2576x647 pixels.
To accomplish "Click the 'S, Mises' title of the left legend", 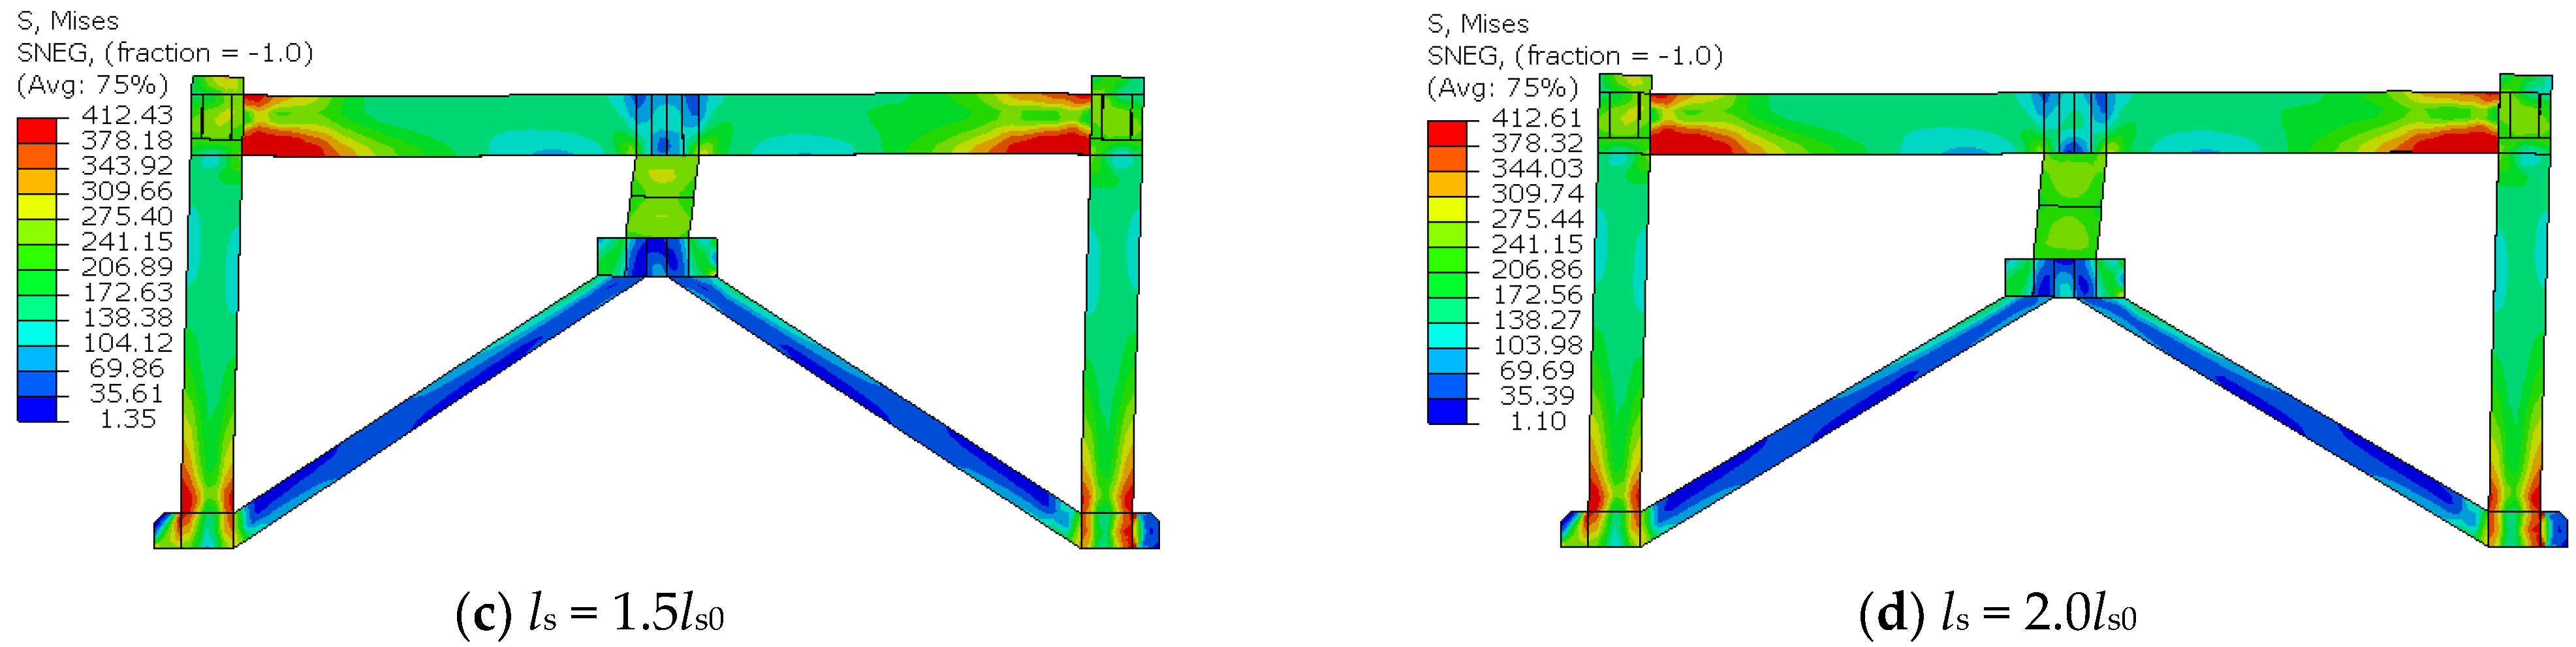I will pos(67,22).
